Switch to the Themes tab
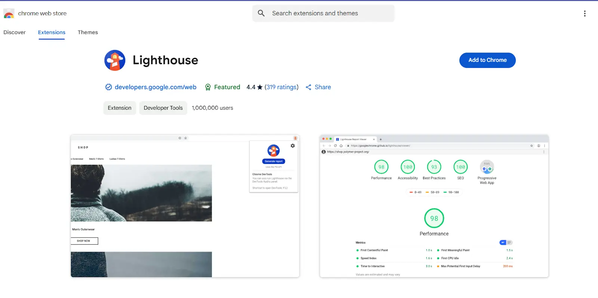This screenshot has height=298, width=598. pyautogui.click(x=88, y=32)
